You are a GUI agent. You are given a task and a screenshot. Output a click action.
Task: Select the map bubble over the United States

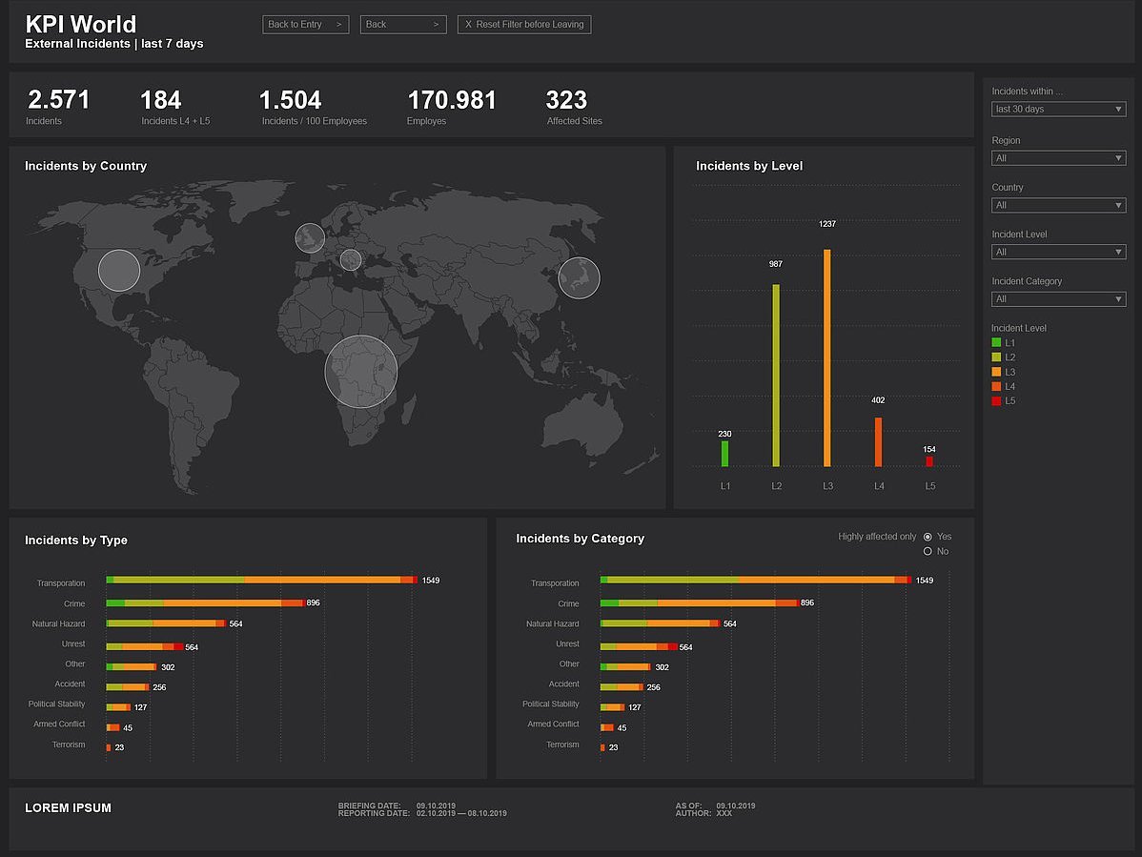click(118, 271)
